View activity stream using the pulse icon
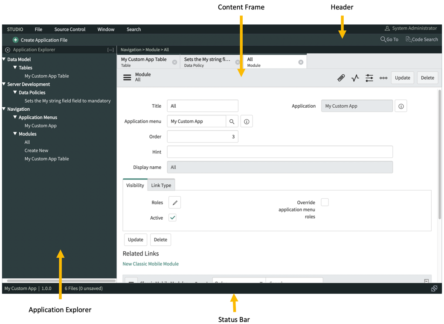The image size is (444, 324). coord(355,78)
